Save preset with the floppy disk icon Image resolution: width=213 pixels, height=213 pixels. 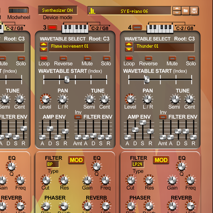(194, 11)
